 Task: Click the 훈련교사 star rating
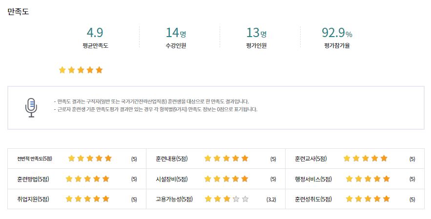tap(366, 159)
